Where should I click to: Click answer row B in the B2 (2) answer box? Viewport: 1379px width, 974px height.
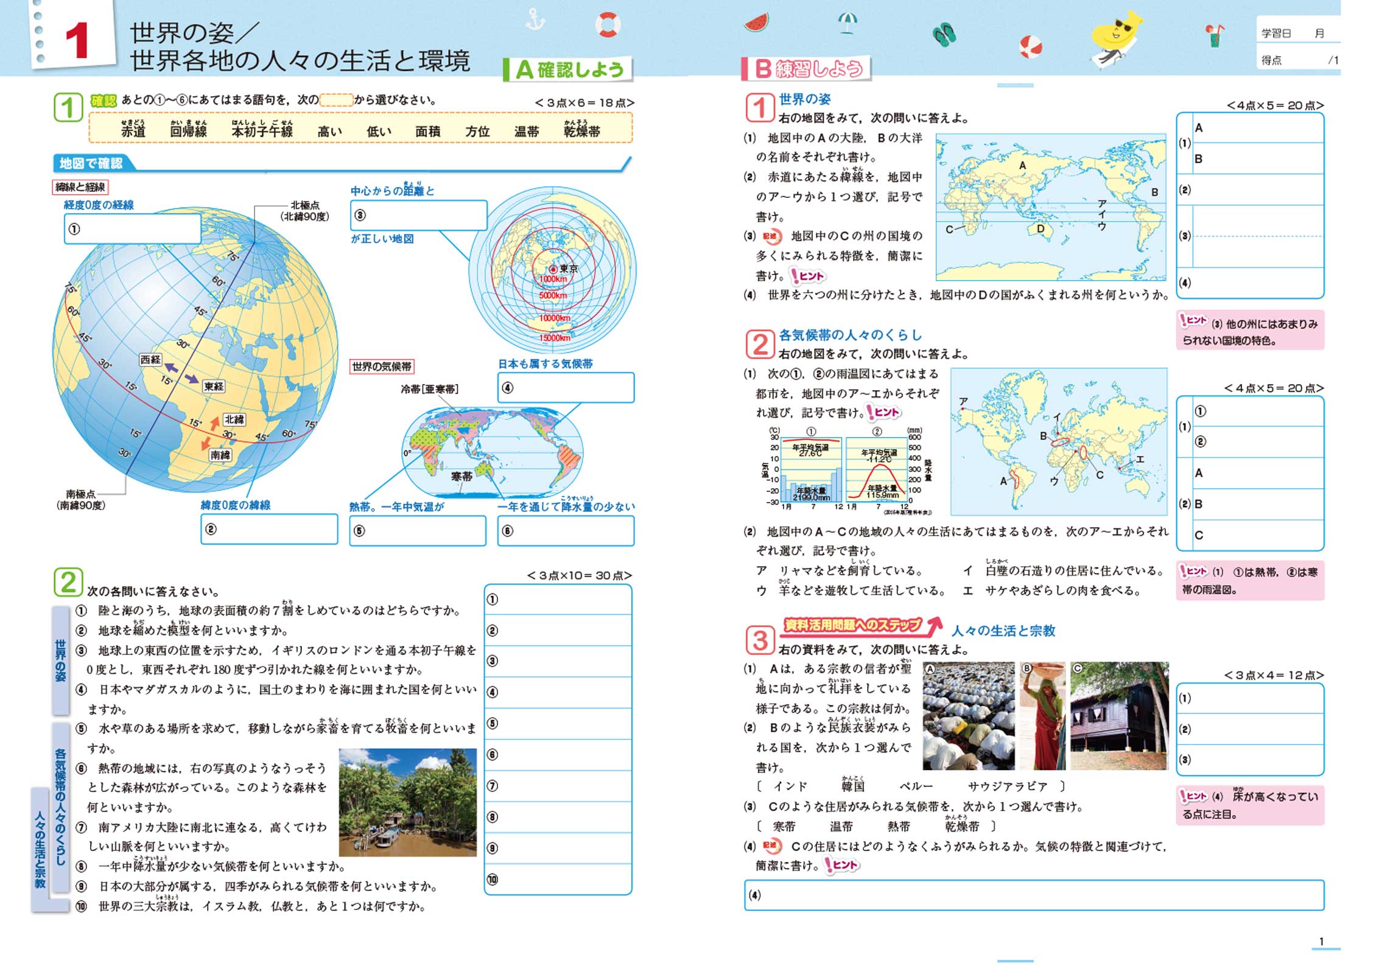click(x=1258, y=504)
